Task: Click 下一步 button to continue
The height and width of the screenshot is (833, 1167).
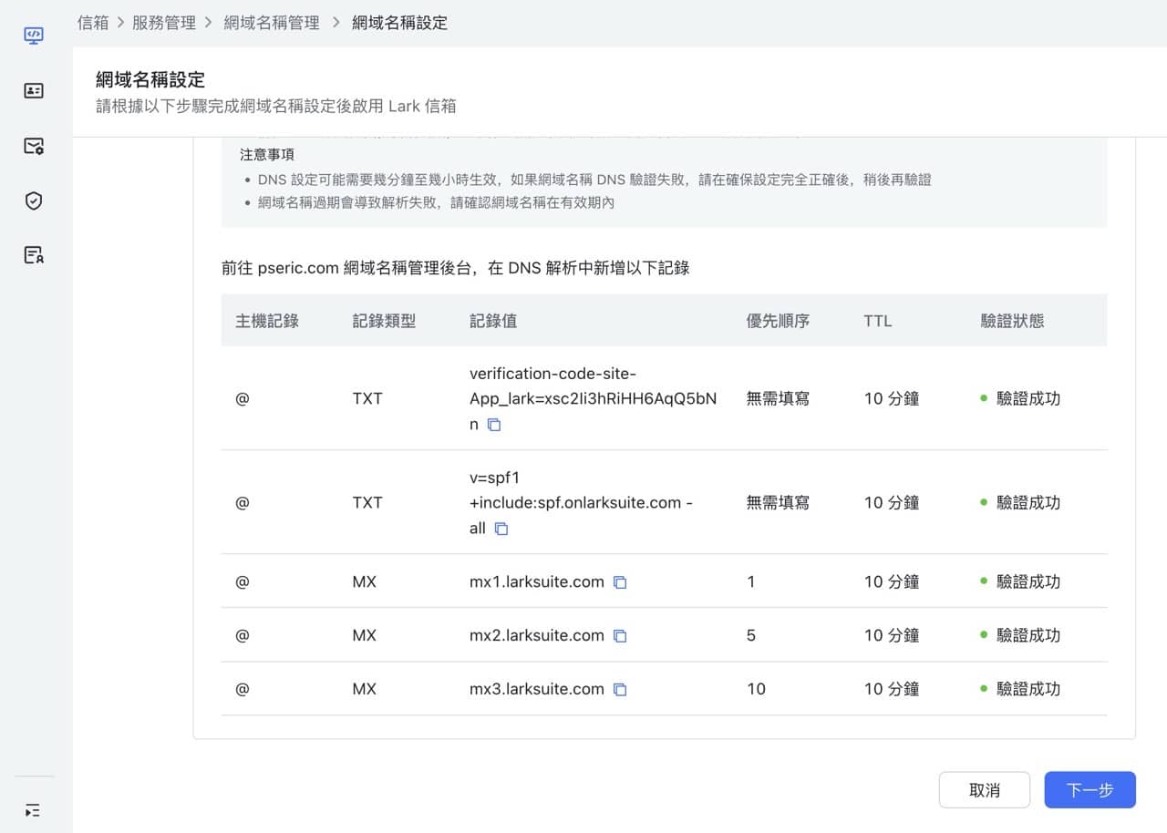Action: pyautogui.click(x=1090, y=790)
